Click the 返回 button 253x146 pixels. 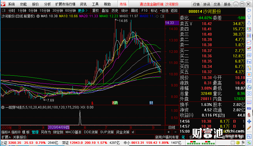click(x=174, y=11)
